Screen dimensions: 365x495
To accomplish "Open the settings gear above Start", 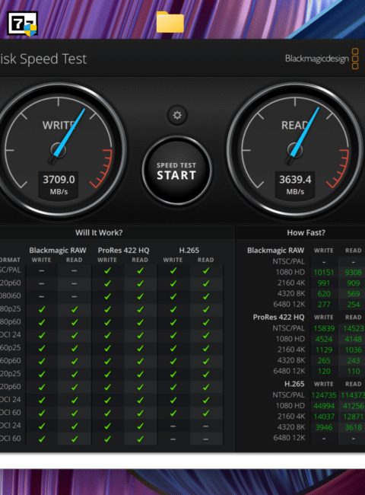I will [177, 115].
